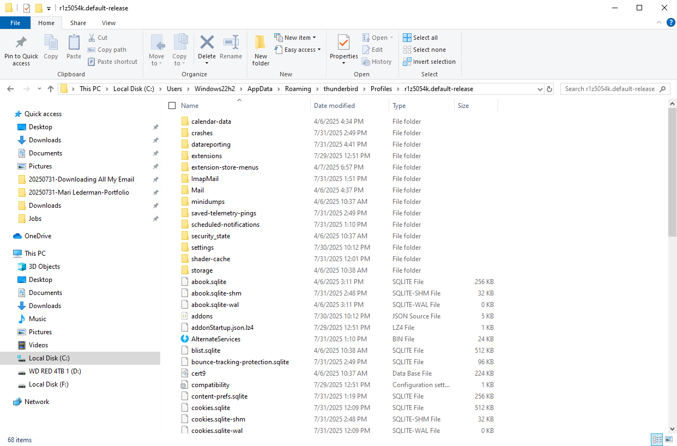This screenshot has height=446, width=677.
Task: Open the File menu tab
Action: [x=15, y=23]
